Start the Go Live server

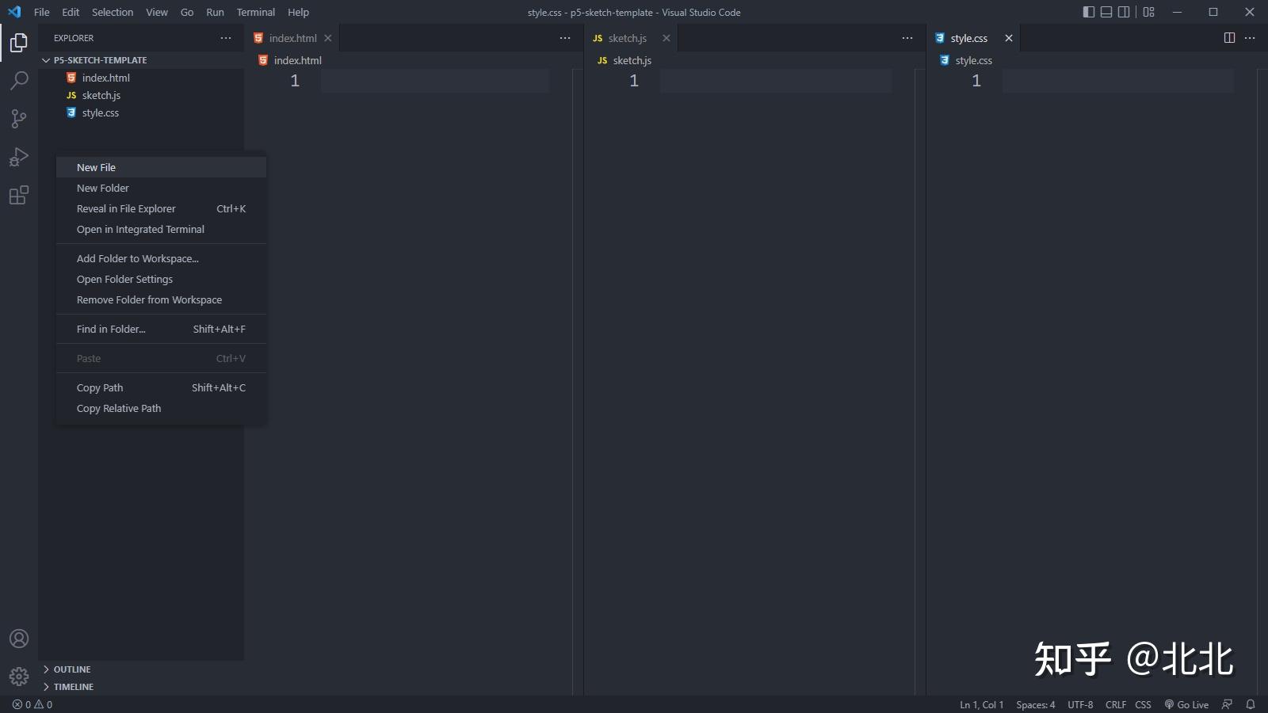pyautogui.click(x=1186, y=704)
